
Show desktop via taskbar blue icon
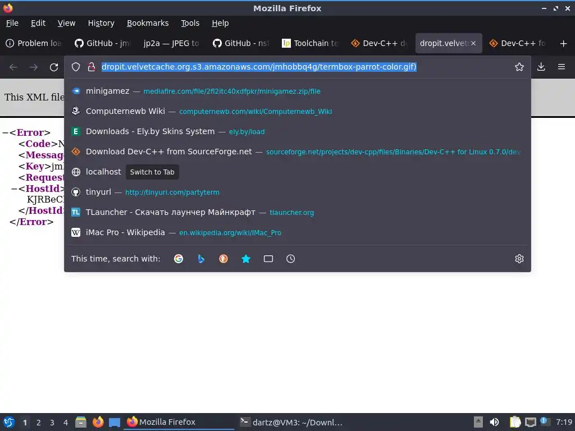click(x=115, y=422)
